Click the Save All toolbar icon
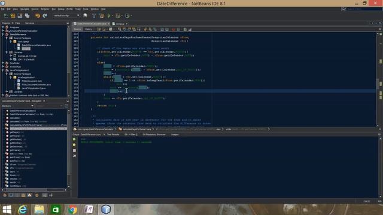Screen dimensions: 383x215 tap(27, 16)
